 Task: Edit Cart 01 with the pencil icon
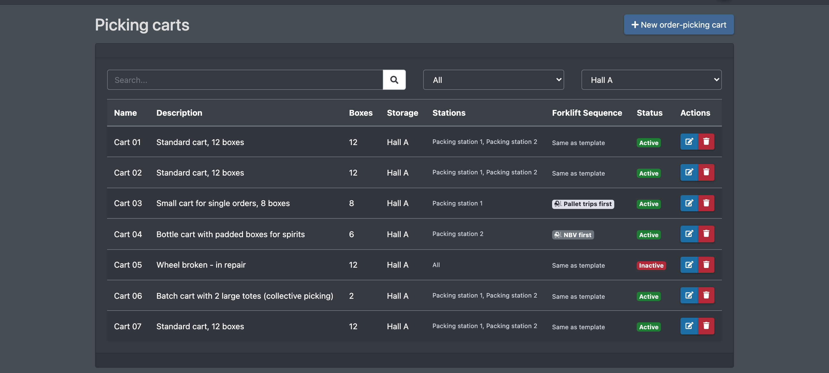pyautogui.click(x=689, y=142)
